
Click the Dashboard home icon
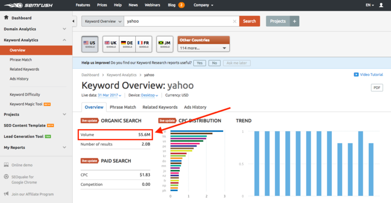click(x=6, y=17)
